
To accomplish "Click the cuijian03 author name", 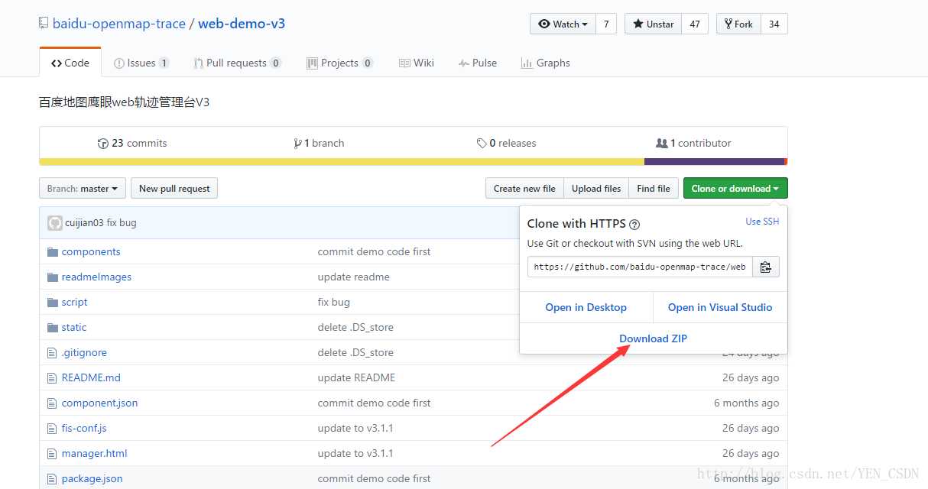I will point(84,223).
